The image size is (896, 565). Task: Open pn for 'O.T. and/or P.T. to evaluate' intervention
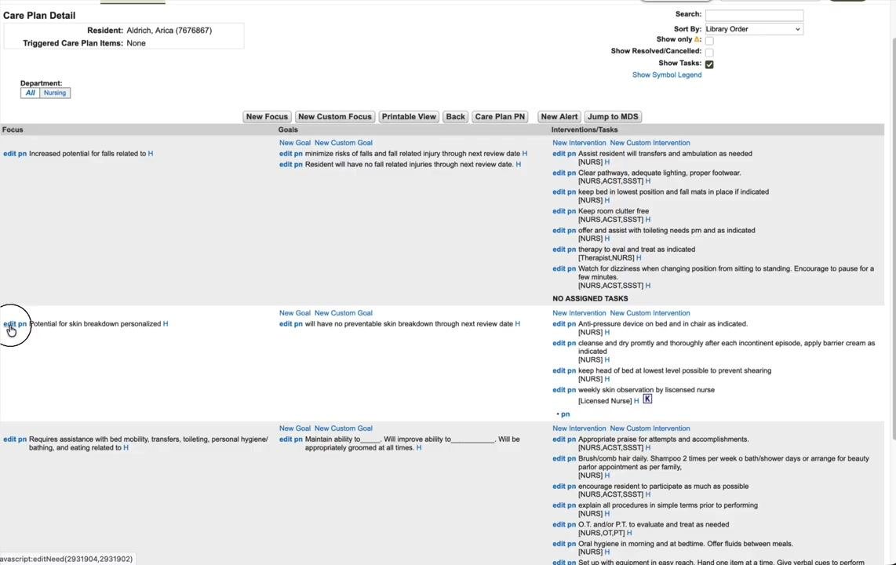point(571,524)
